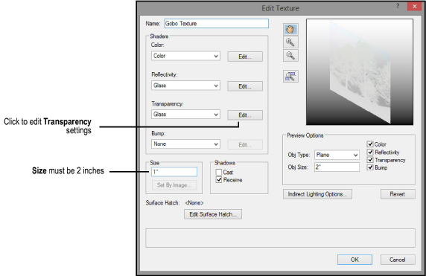The width and height of the screenshot is (426, 276).
Task: Click the Name field containing Gobo Texture
Action: click(216, 24)
